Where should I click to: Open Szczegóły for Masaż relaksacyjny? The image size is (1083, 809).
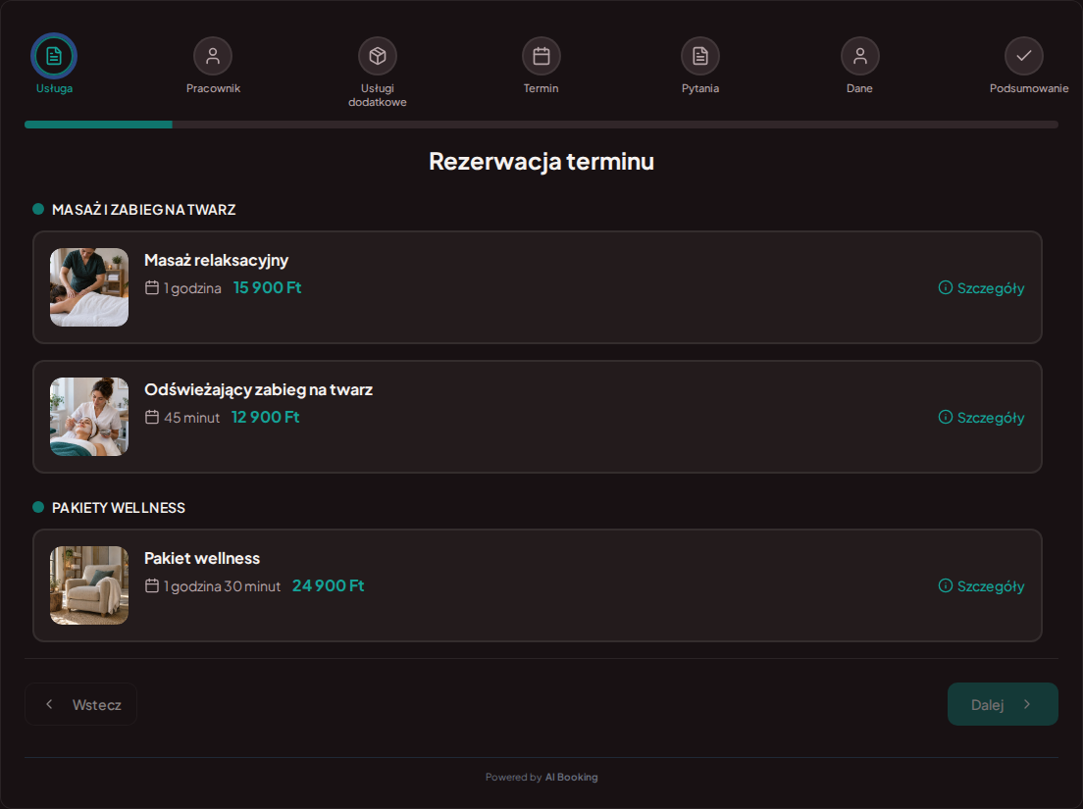[981, 288]
